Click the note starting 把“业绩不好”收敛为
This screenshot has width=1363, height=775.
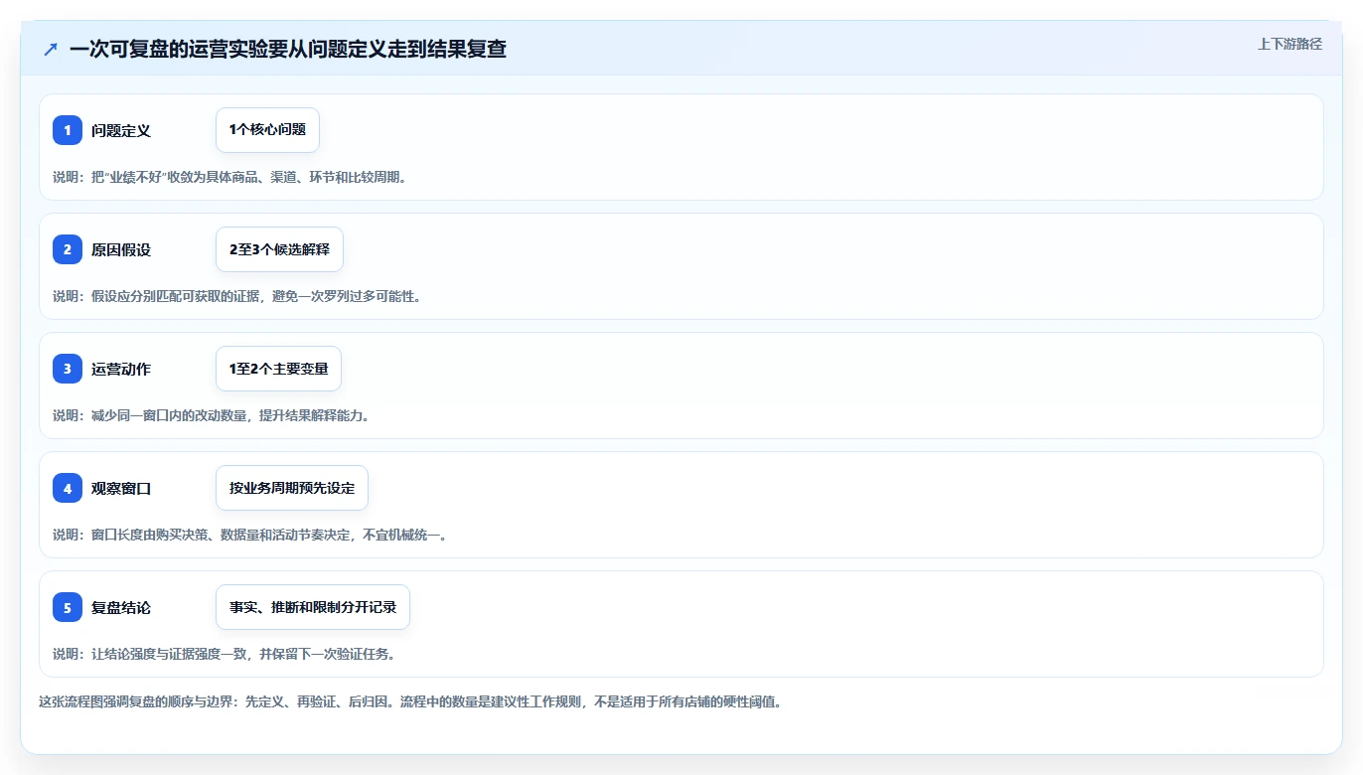point(230,177)
